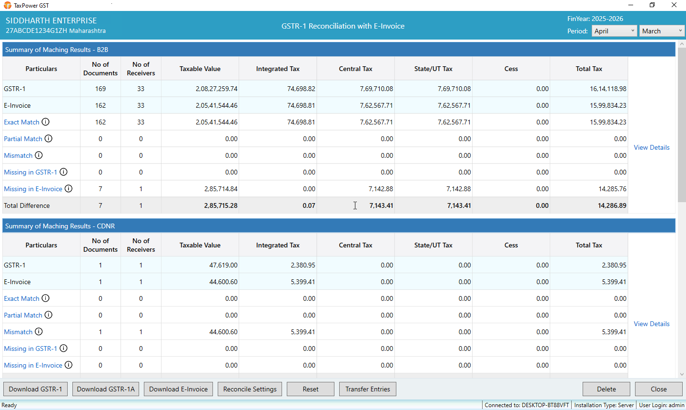Click the Close button at bottom right
The image size is (686, 410).
click(x=659, y=389)
